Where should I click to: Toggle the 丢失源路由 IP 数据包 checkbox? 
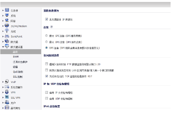click(x=46, y=19)
